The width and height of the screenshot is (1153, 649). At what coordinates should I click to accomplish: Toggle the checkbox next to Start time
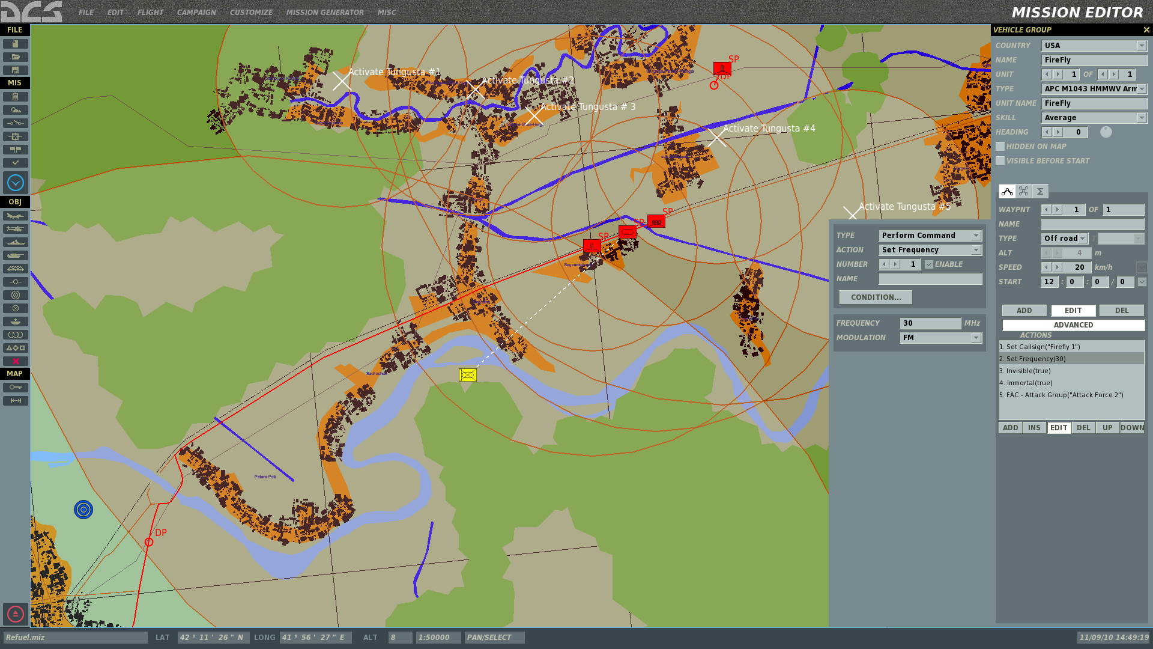1142,282
